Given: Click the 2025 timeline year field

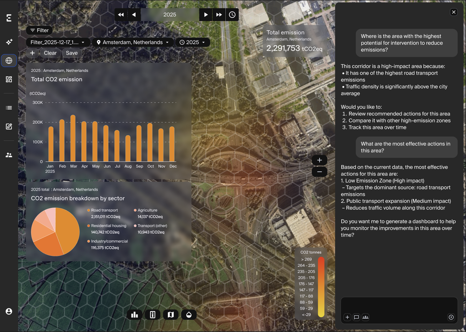Looking at the screenshot, I should point(170,15).
